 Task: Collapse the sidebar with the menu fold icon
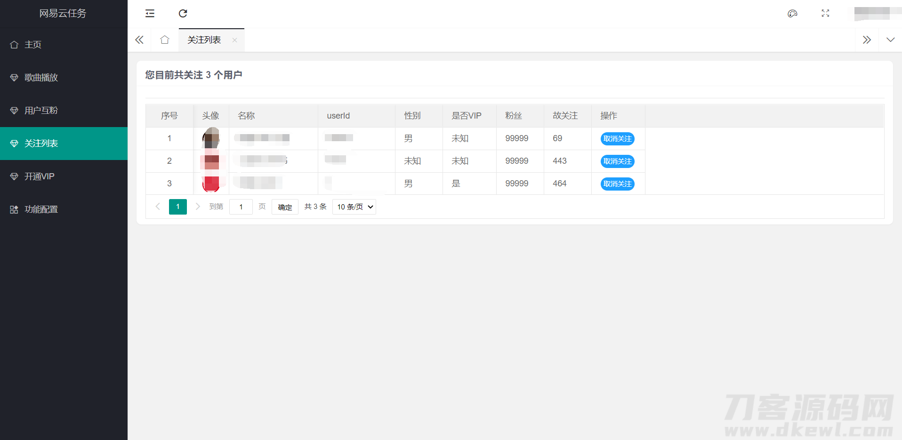150,14
